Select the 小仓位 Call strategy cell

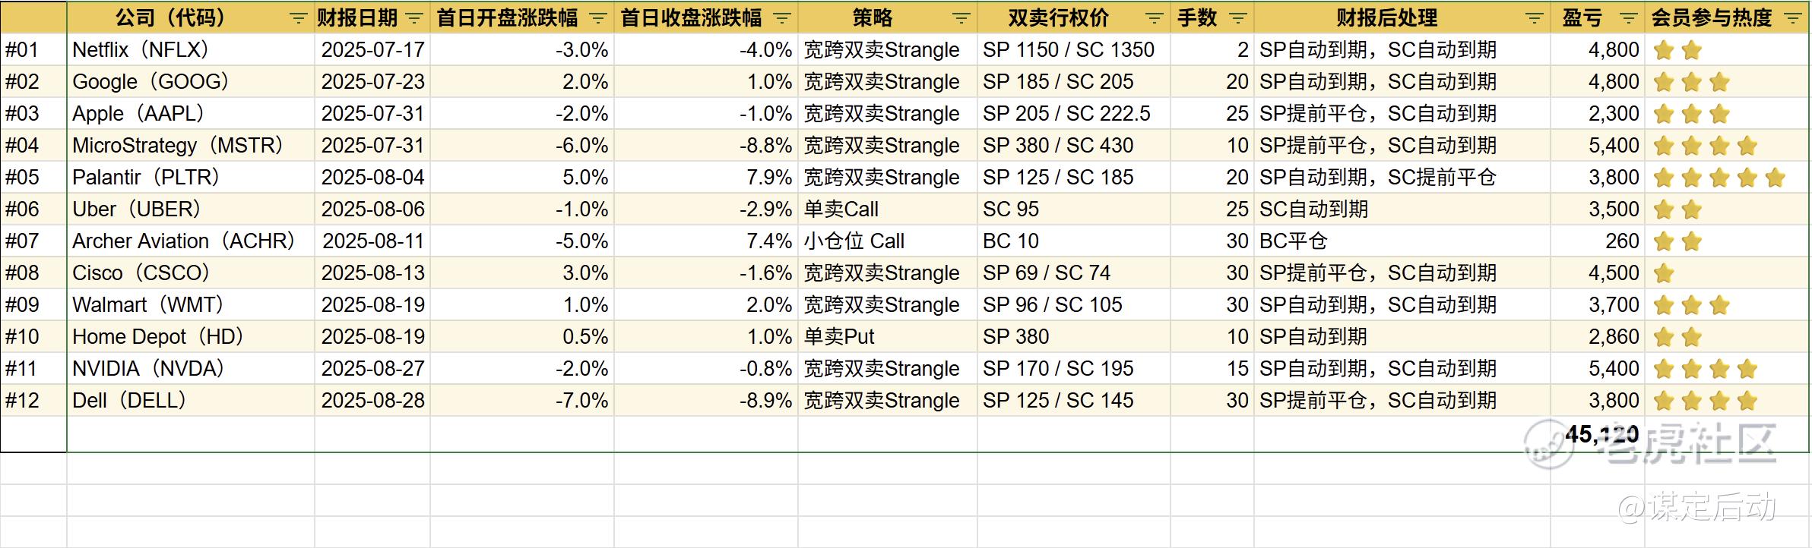888,241
